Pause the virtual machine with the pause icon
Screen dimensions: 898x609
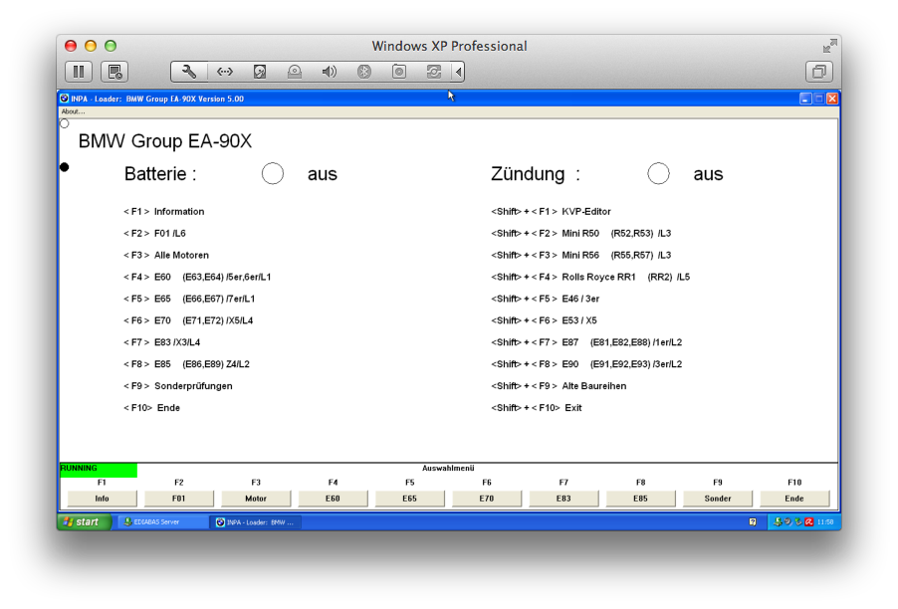coord(79,72)
